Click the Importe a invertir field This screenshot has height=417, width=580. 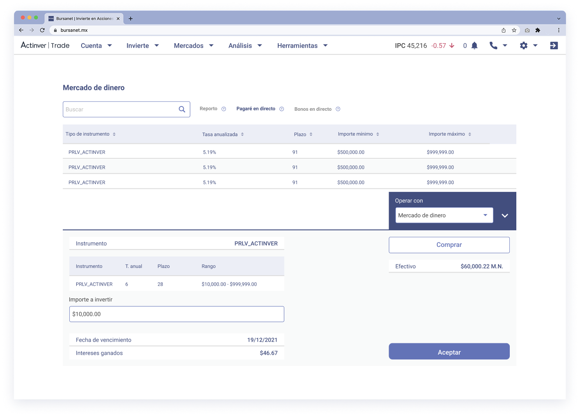[x=177, y=314]
